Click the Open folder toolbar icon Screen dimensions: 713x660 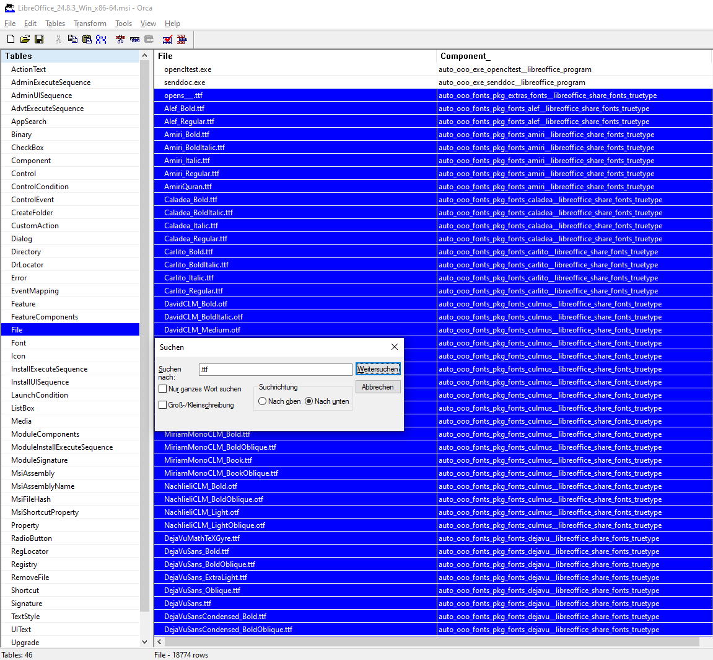25,39
